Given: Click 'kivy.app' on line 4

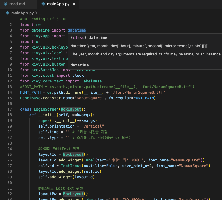Looking at the screenshot, I should click(41, 36).
